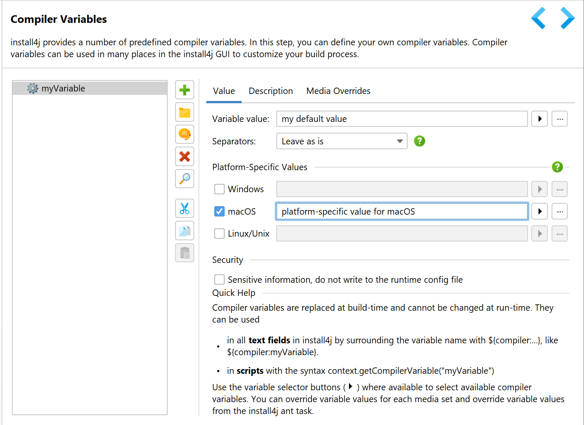Click variable selector next to Linux/Unix field
584x425 pixels.
pos(540,234)
